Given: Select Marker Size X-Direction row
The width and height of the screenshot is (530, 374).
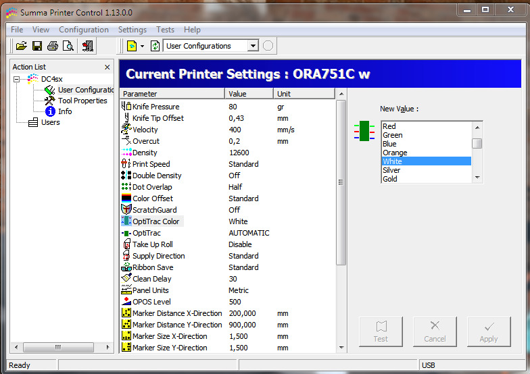Looking at the screenshot, I should pos(227,336).
